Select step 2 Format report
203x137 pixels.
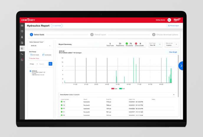tap(98, 35)
